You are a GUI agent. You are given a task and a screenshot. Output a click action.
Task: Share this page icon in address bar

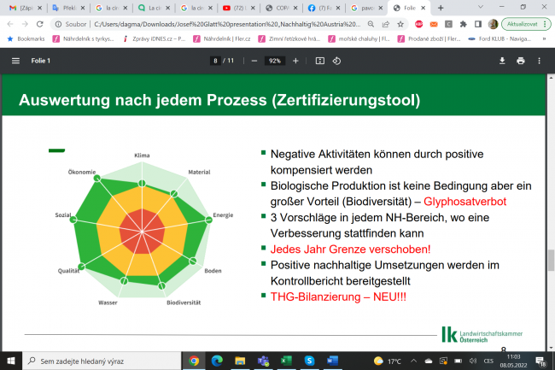tap(385, 24)
